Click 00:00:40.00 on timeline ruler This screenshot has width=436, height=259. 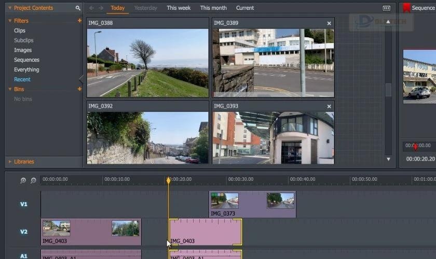303,179
